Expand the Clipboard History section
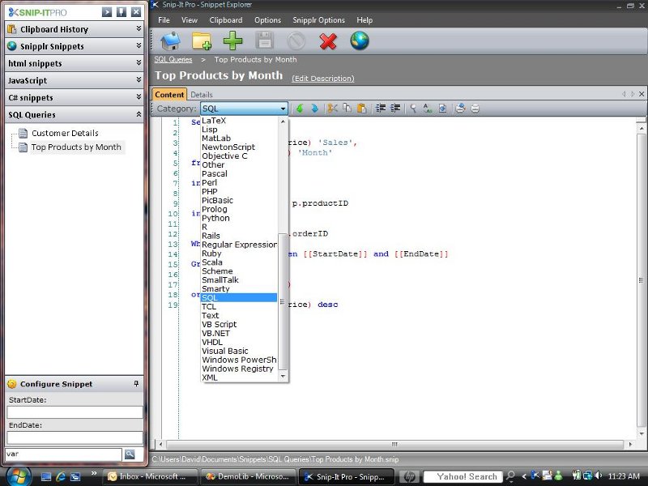The height and width of the screenshot is (486, 648). pos(139,29)
